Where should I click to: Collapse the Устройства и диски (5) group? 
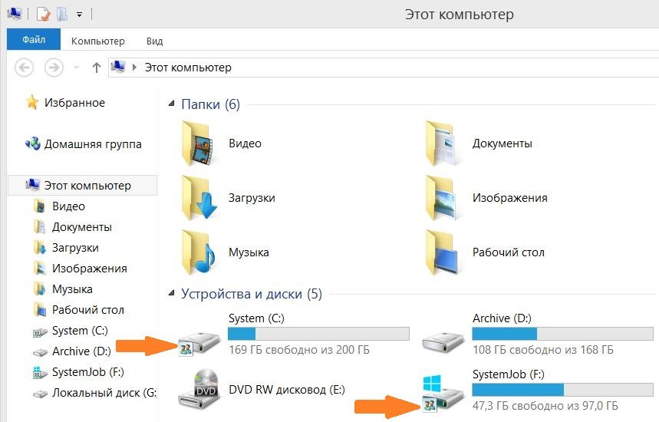173,294
